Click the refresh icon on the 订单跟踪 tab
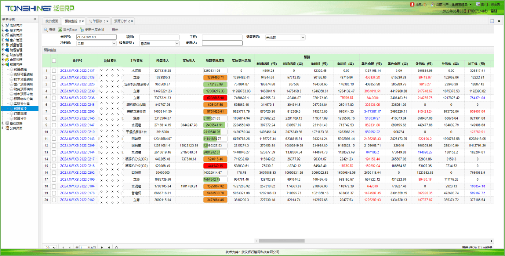 [104, 21]
